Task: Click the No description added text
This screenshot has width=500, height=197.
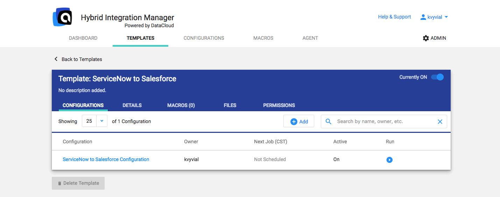Action: tap(82, 90)
